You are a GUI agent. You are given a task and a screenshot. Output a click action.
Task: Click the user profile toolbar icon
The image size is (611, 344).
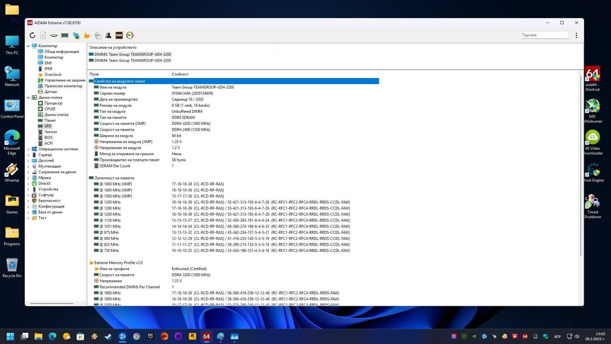(x=108, y=35)
